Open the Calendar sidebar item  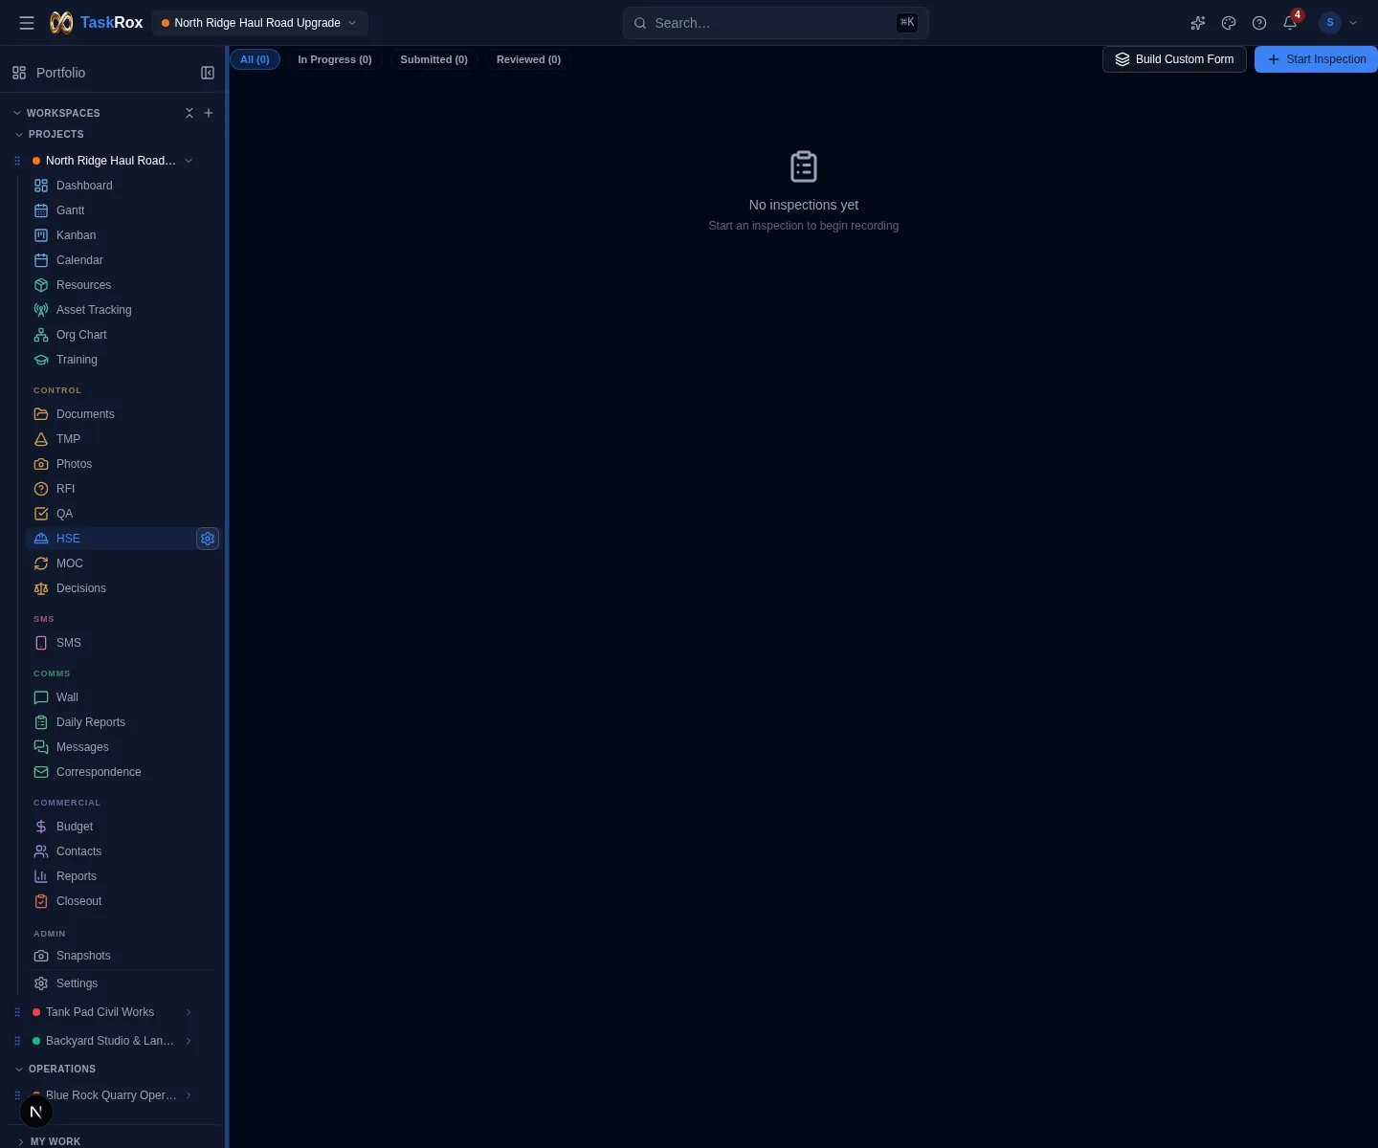coord(122,260)
